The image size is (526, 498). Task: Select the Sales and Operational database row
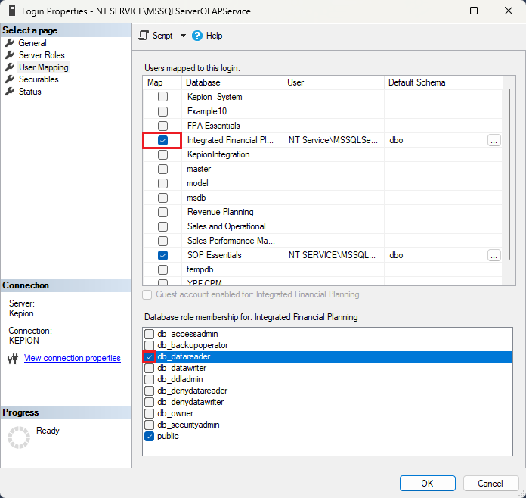point(323,226)
